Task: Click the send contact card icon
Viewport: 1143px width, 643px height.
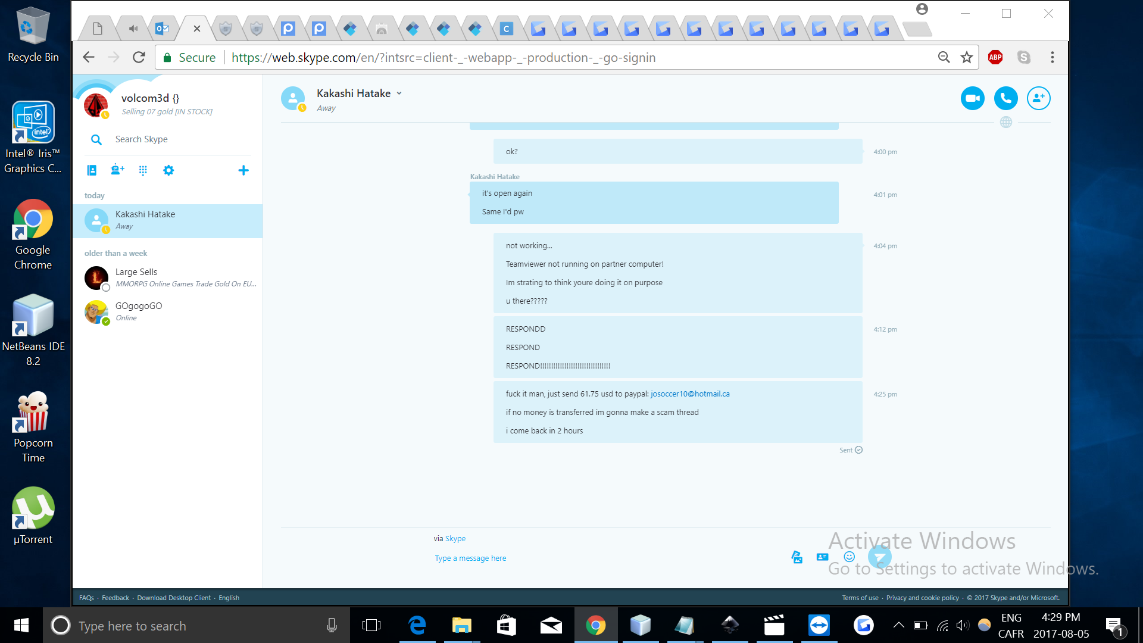Action: tap(822, 557)
